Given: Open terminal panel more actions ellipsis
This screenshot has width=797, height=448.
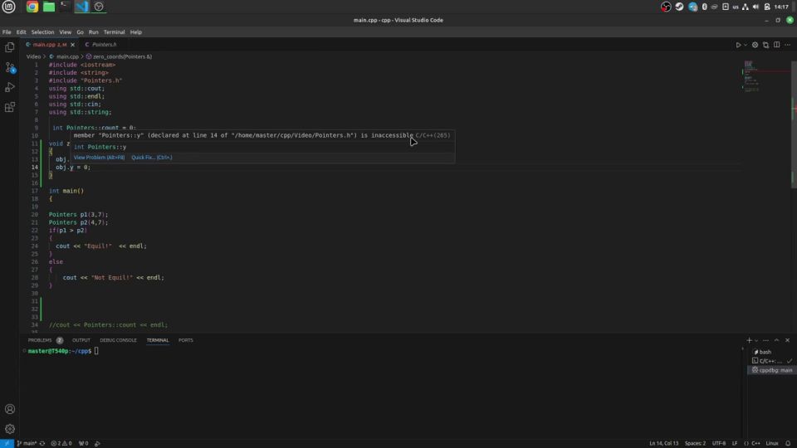Looking at the screenshot, I should point(765,340).
